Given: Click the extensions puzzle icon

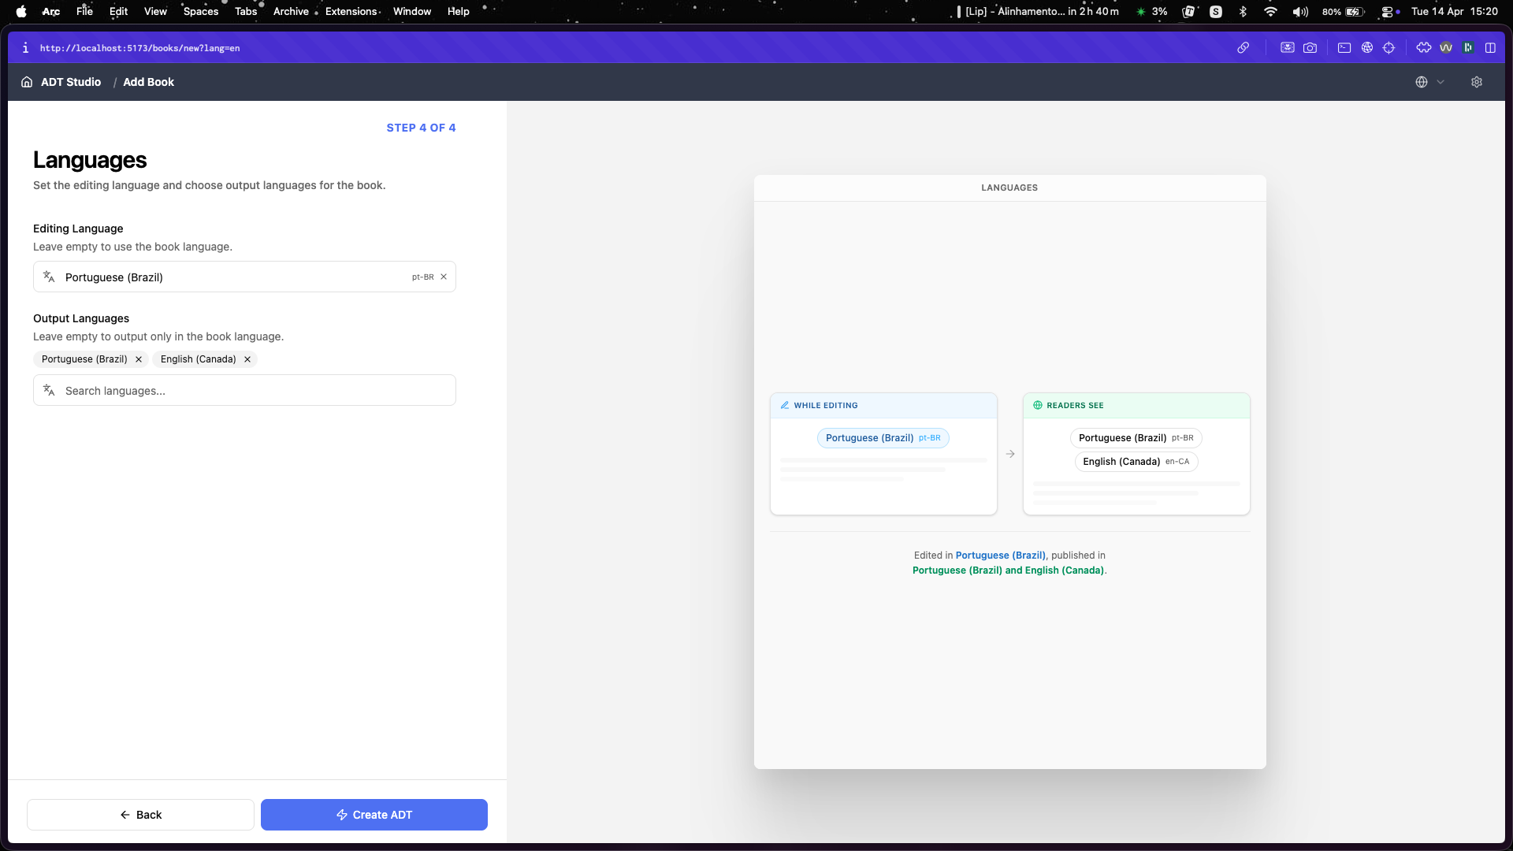Looking at the screenshot, I should pyautogui.click(x=1423, y=48).
